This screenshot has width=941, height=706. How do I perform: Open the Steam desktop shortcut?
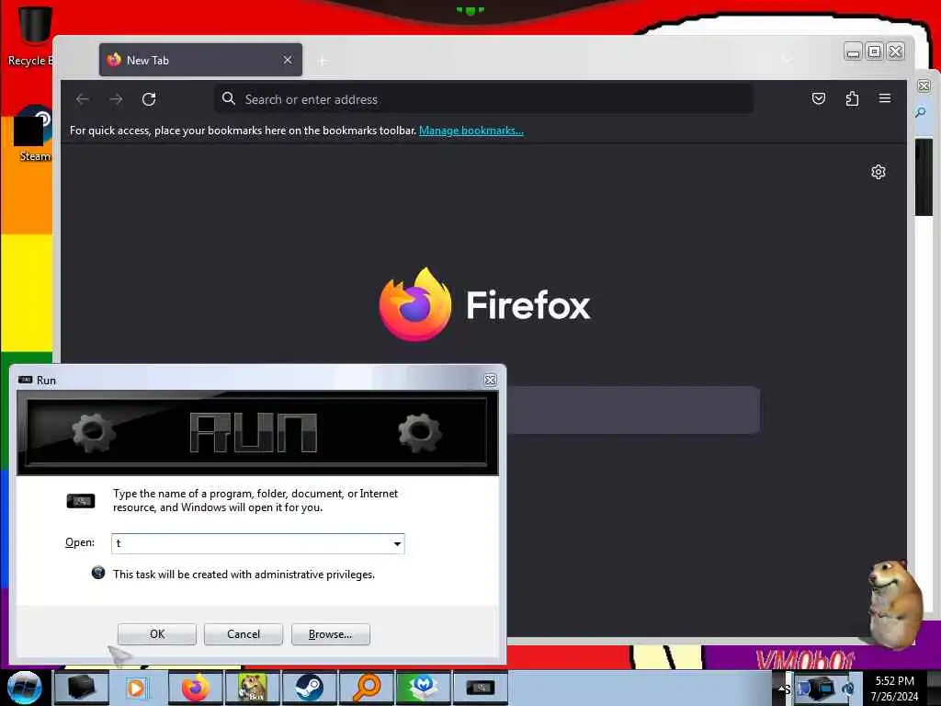pos(33,133)
